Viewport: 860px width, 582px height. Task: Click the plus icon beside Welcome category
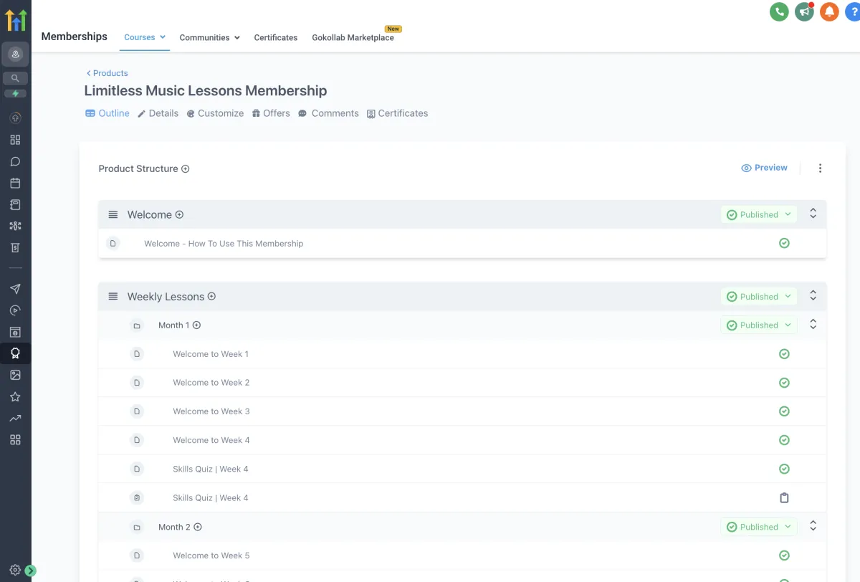tap(179, 214)
